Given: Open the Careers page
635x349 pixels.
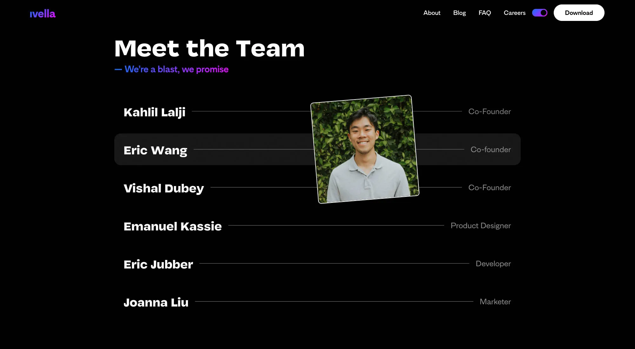Looking at the screenshot, I should (x=514, y=13).
